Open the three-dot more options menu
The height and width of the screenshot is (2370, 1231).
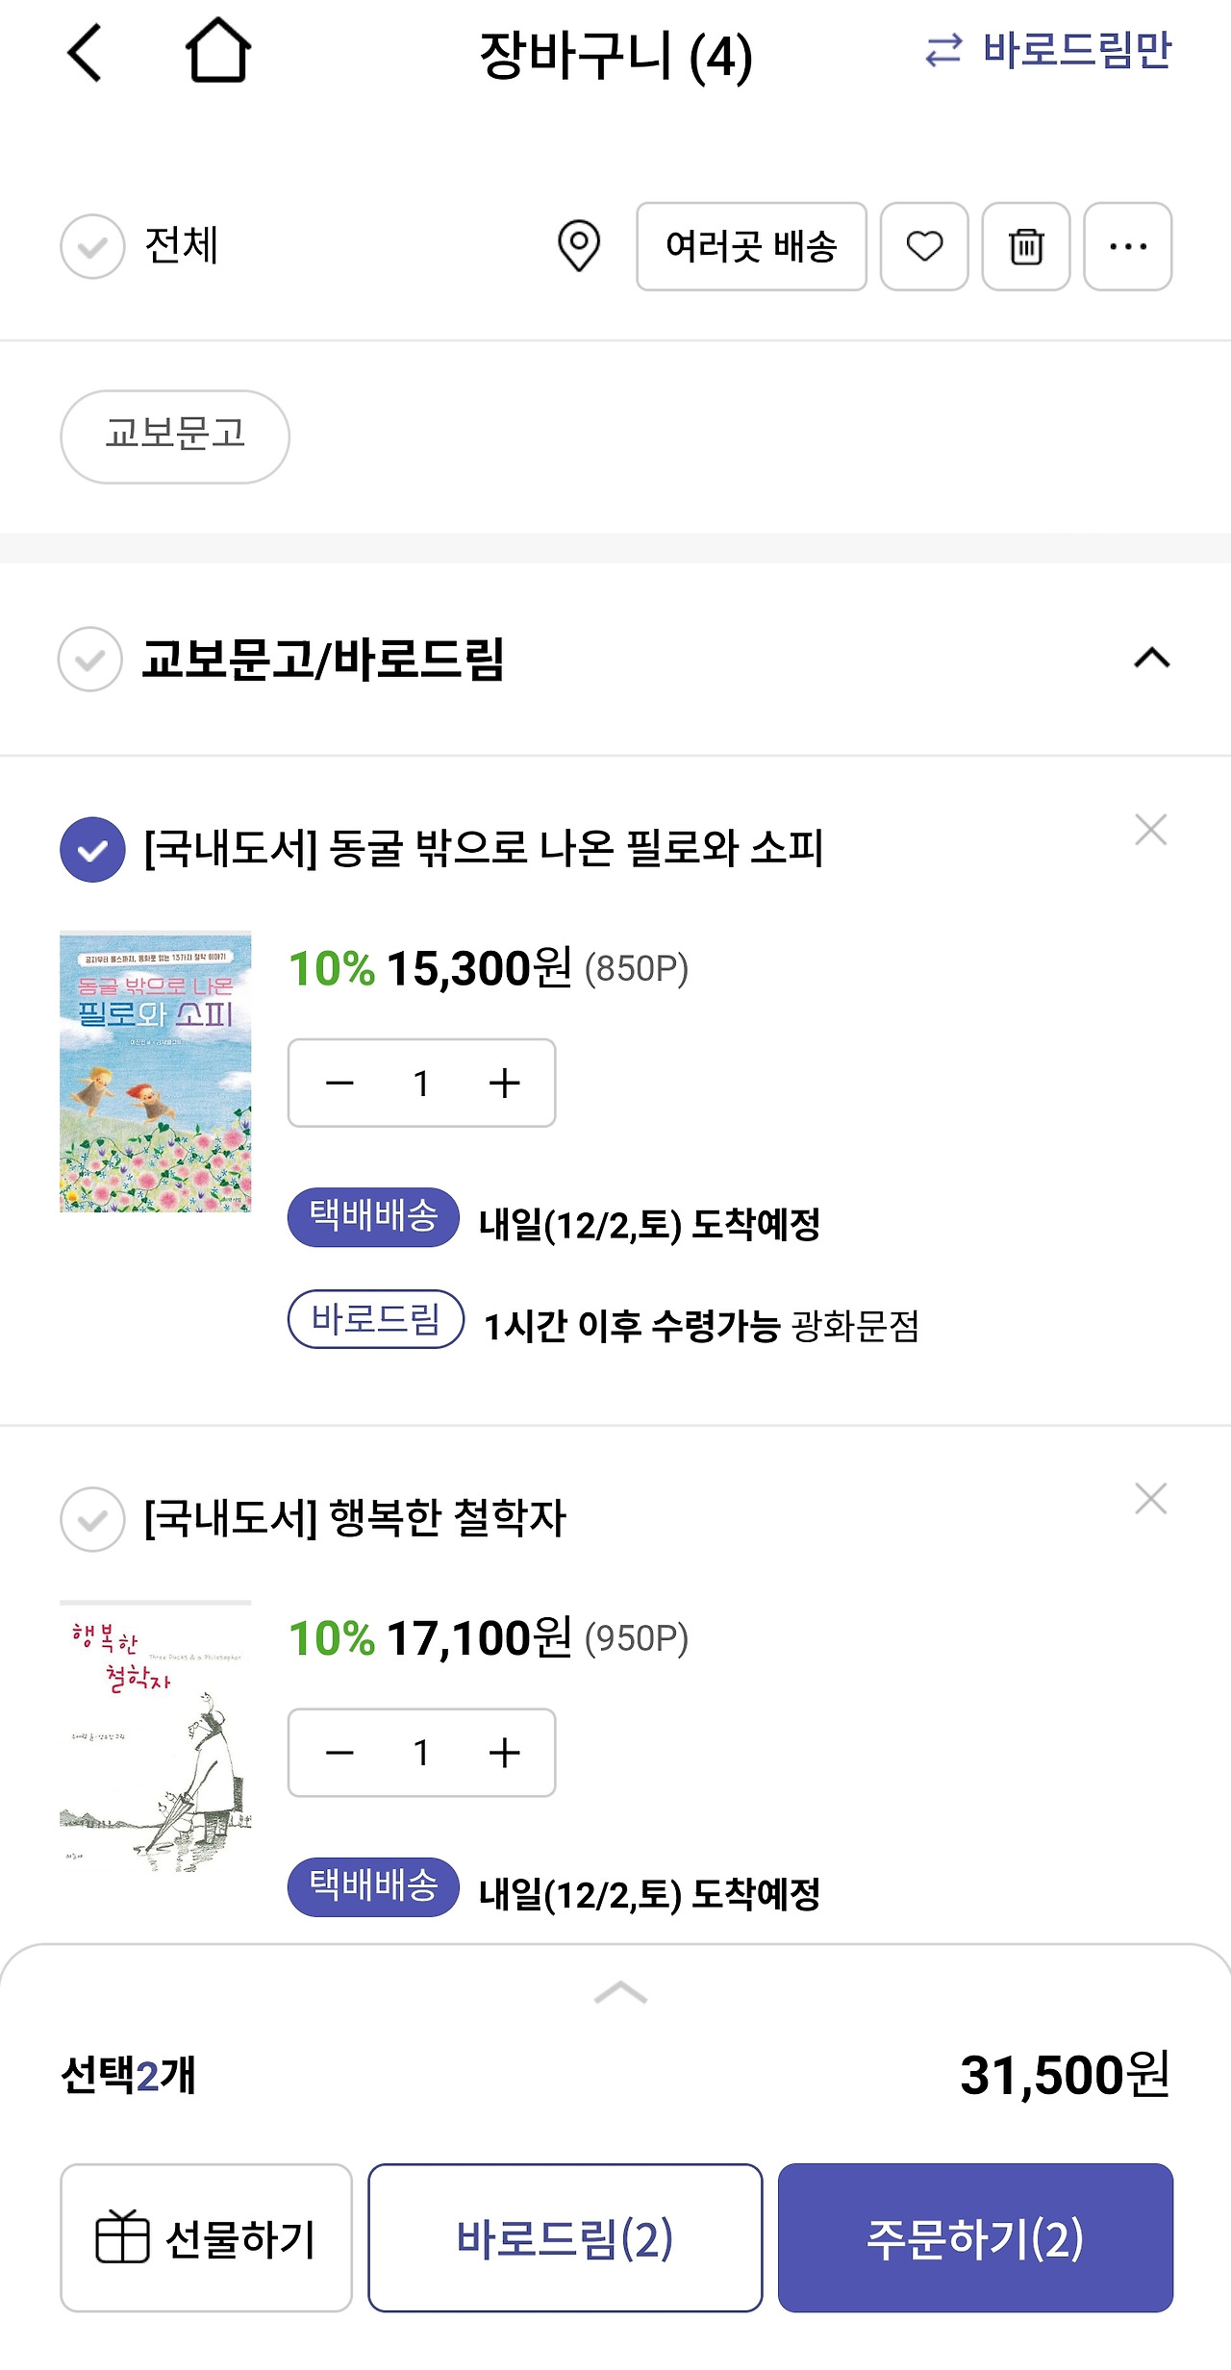(x=1127, y=246)
